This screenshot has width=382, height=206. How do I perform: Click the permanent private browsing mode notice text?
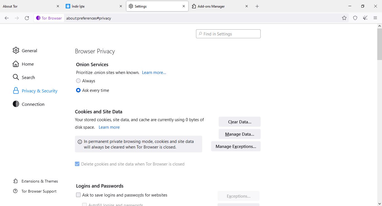click(139, 144)
